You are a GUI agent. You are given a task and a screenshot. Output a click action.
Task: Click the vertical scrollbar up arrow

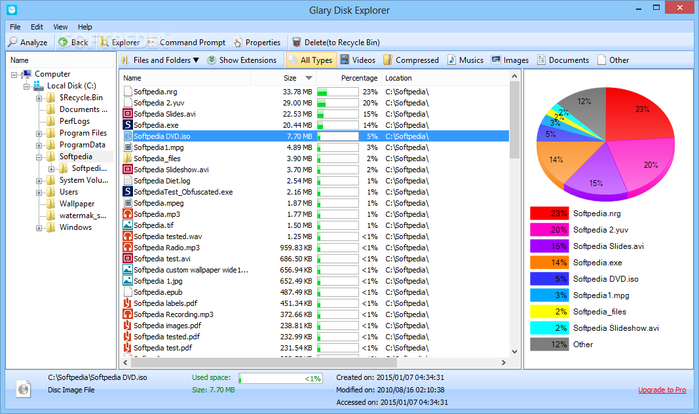514,76
